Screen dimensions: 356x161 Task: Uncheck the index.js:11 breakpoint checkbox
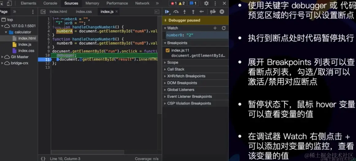tap(168, 51)
